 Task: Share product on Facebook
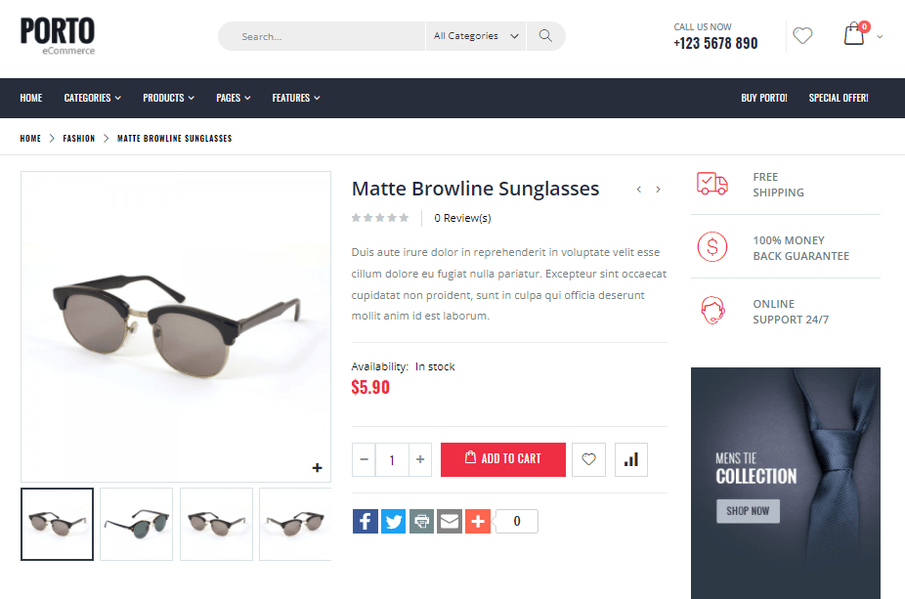[x=366, y=521]
